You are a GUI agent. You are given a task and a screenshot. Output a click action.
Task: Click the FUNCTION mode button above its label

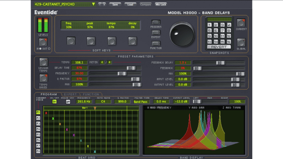[x=156, y=43]
